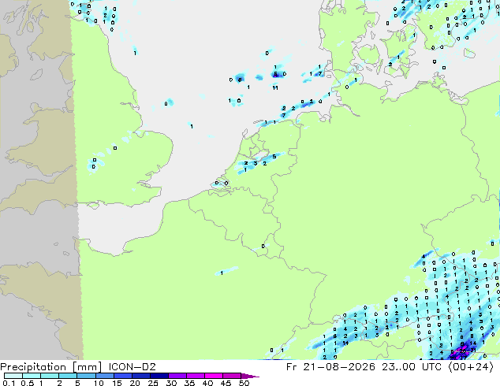Click the "23..00 UTC" time text
This screenshot has height=386, width=500.
click(412, 367)
